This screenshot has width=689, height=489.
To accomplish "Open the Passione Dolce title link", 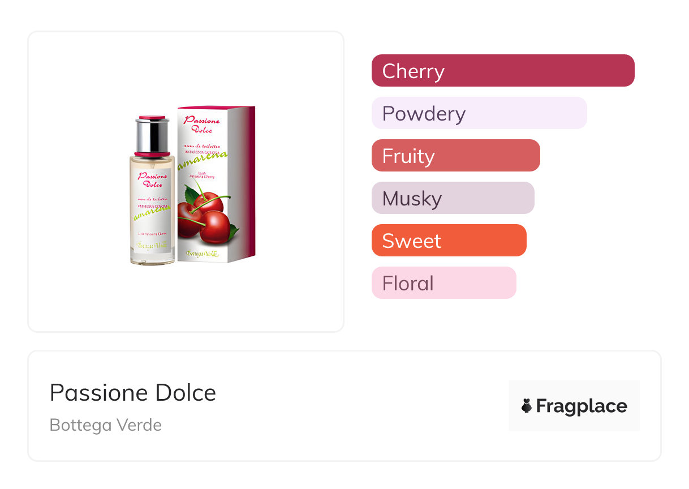I will click(133, 393).
